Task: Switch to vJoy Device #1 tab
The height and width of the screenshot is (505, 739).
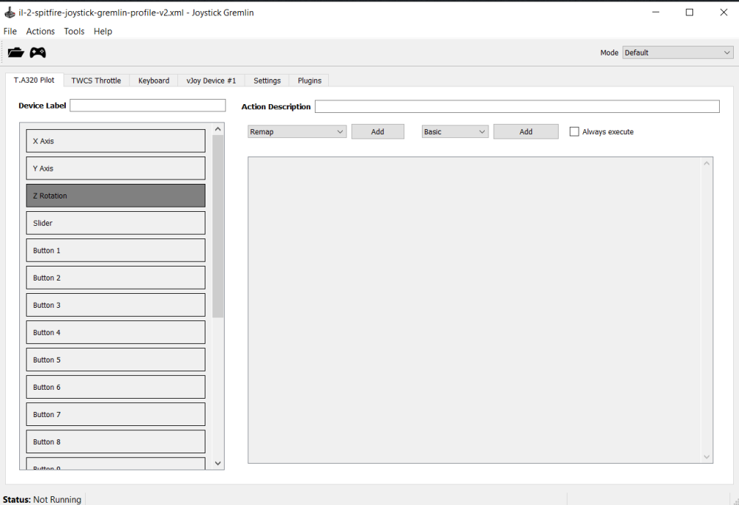Action: tap(211, 80)
